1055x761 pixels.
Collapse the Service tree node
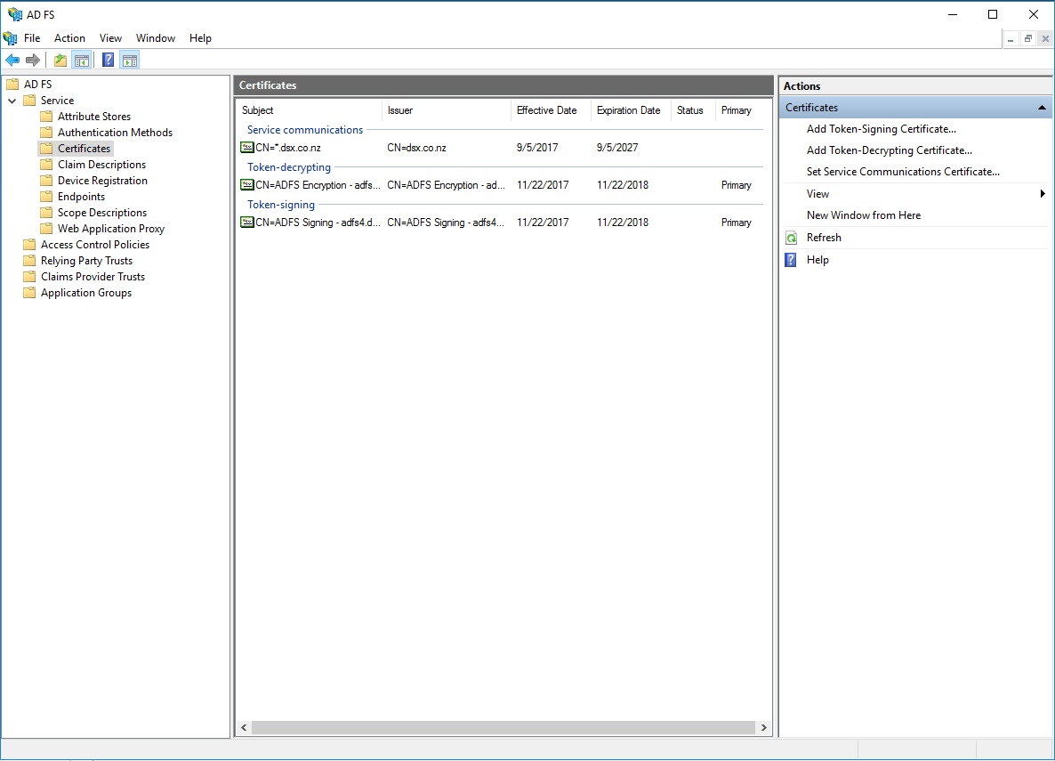tap(12, 101)
